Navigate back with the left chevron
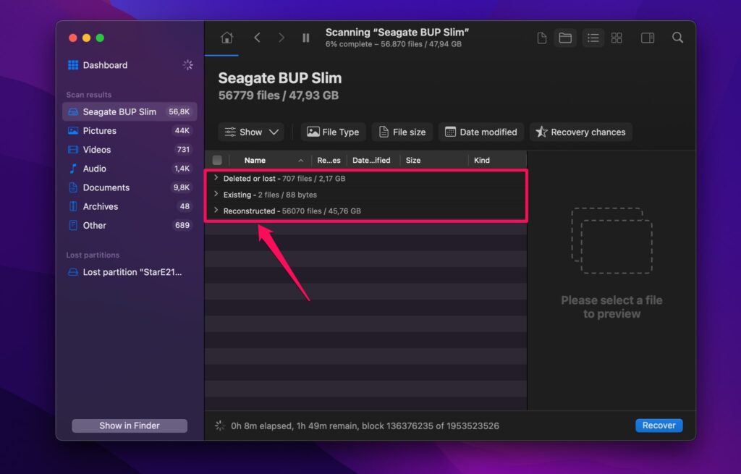Viewport: 741px width, 474px height. pyautogui.click(x=257, y=38)
